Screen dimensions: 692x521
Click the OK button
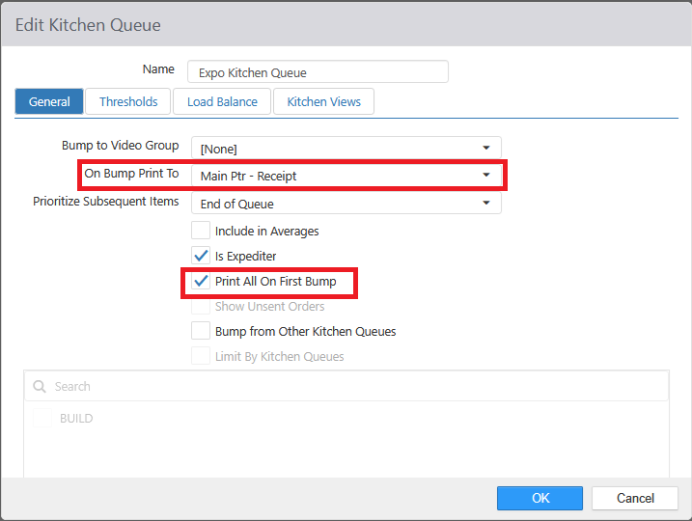click(x=540, y=498)
